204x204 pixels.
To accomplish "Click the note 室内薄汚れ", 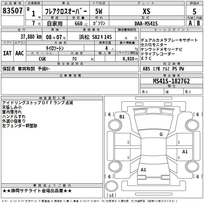I will pyautogui.click(x=12, y=112).
